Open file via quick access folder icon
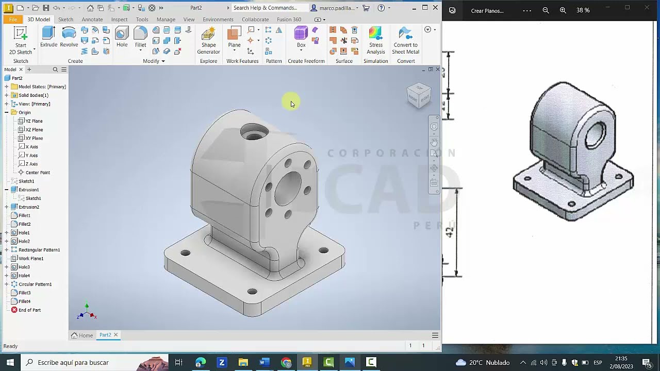The width and height of the screenshot is (660, 371). click(x=35, y=8)
